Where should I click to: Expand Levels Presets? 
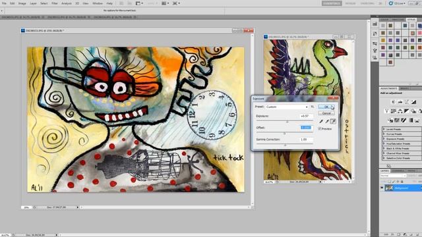click(x=384, y=129)
